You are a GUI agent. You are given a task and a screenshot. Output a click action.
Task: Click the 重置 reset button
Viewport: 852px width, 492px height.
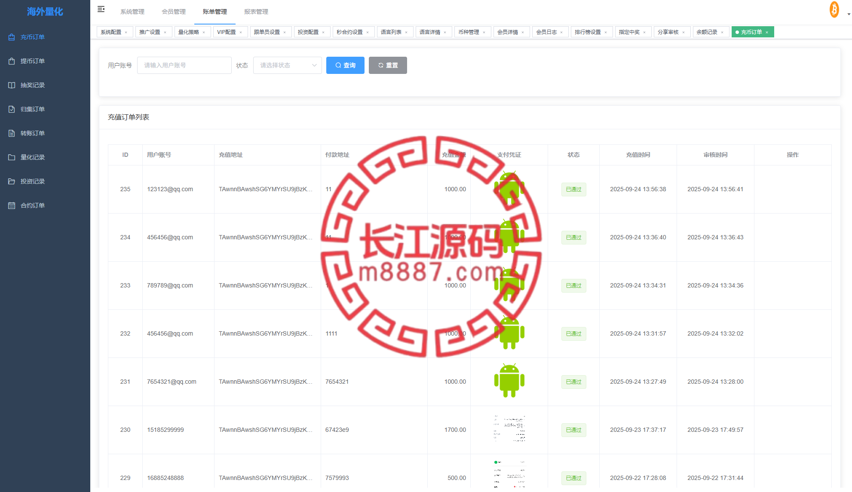click(388, 65)
